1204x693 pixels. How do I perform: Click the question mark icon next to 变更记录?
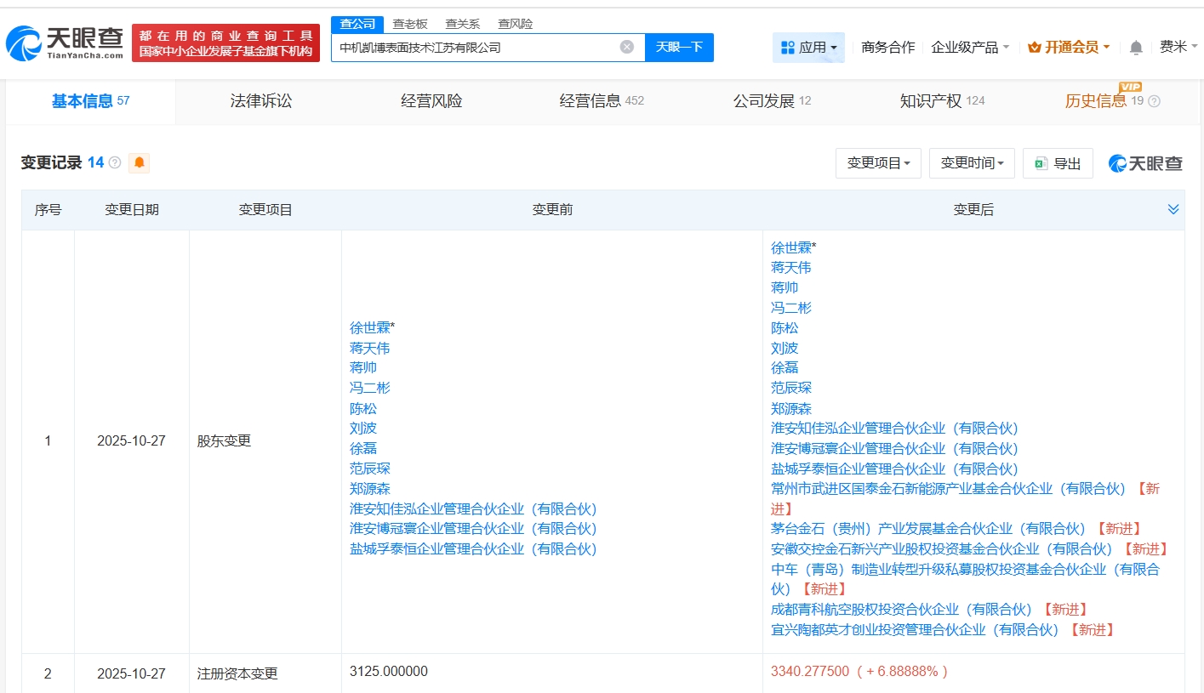click(x=114, y=162)
